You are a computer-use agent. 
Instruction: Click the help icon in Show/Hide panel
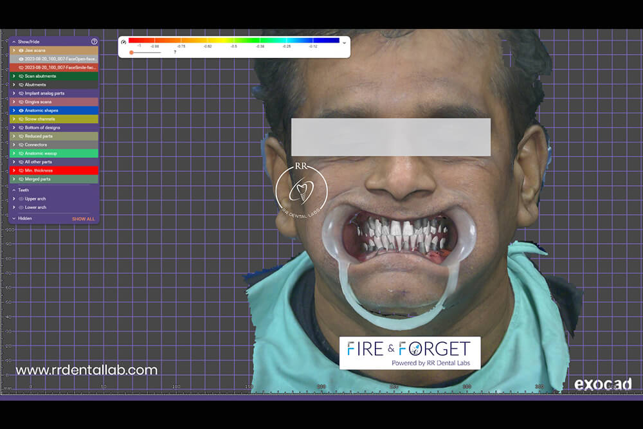coord(95,41)
